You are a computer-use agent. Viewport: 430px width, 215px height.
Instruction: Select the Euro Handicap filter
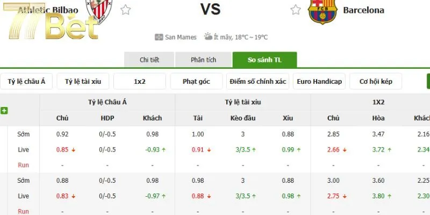tap(319, 82)
